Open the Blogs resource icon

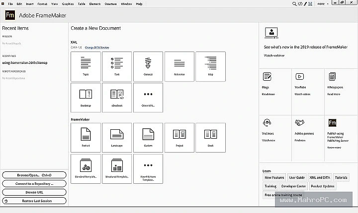267,77
